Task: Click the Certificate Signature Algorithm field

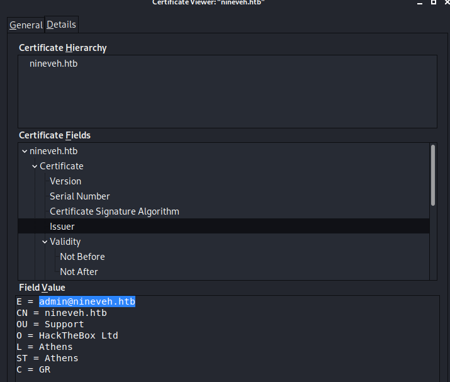Action: coord(115,211)
